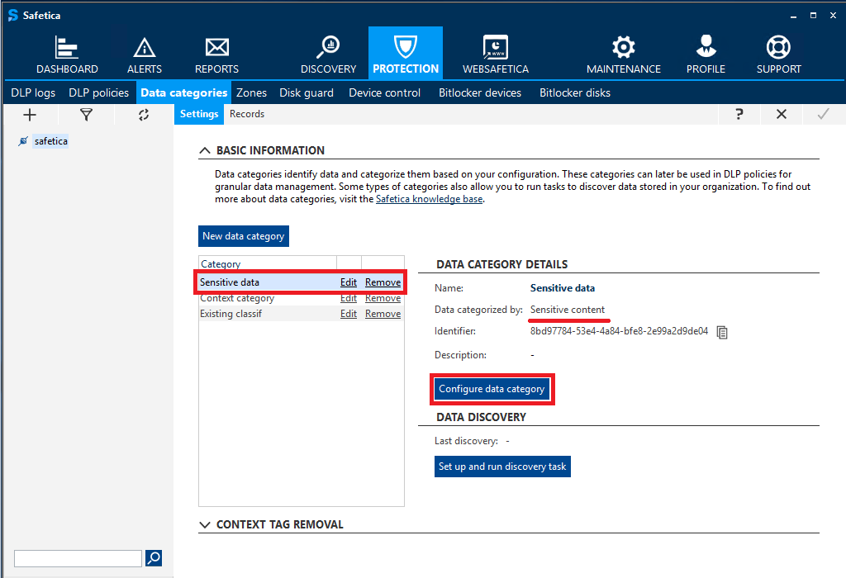Open the Dashboard section
Image resolution: width=846 pixels, height=578 pixels.
67,54
